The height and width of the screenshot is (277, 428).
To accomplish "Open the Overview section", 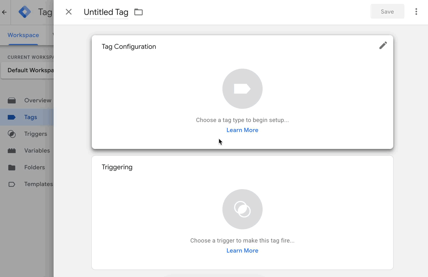I will (x=38, y=100).
